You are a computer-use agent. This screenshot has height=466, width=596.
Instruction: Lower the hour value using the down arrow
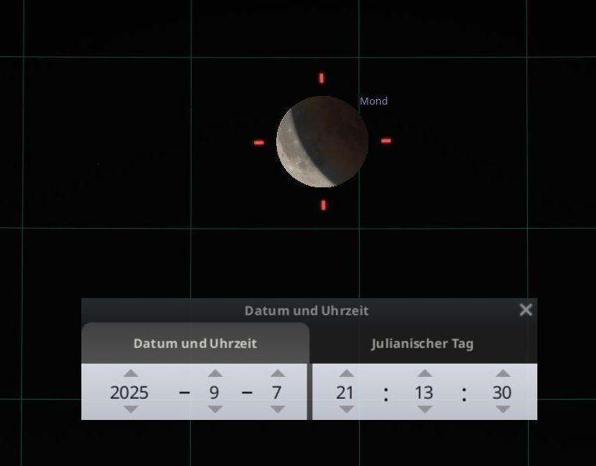click(346, 410)
